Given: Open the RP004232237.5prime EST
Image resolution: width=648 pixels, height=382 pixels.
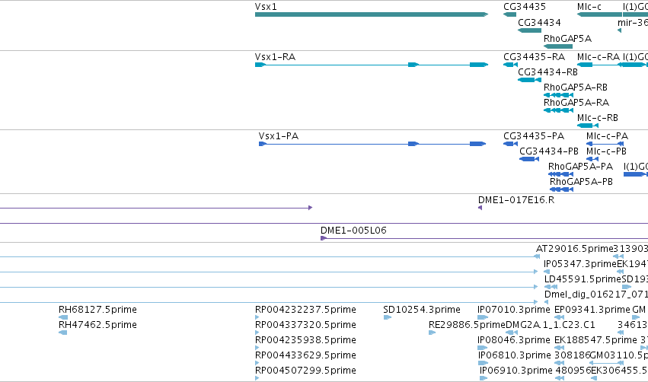Looking at the screenshot, I should pyautogui.click(x=257, y=317).
